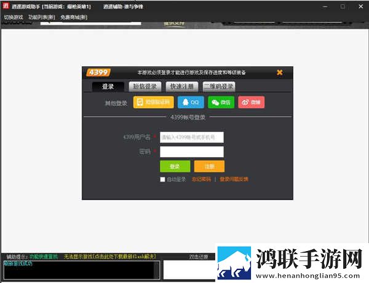Maximize the 逍遥游戏助手 window

tap(343, 7)
